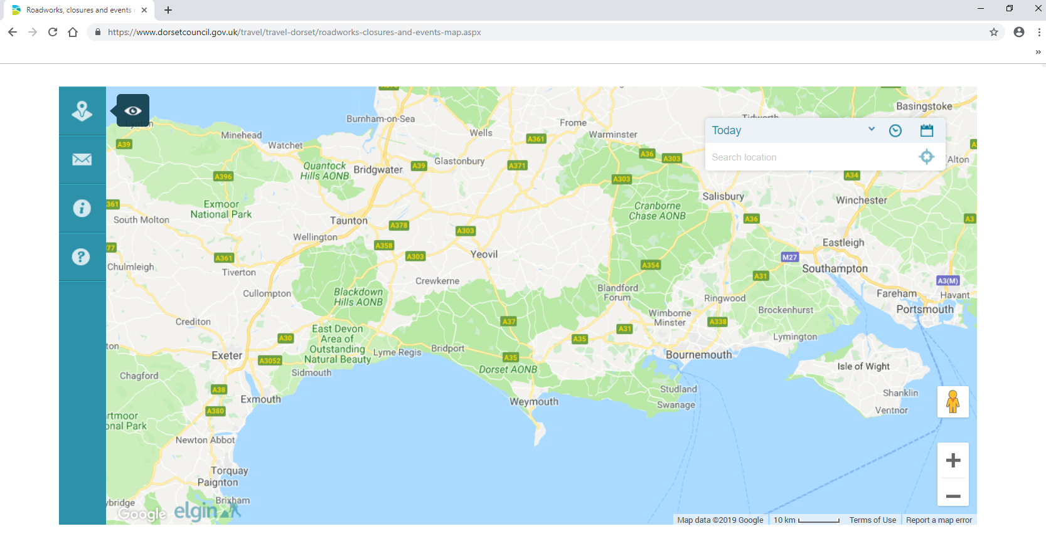The height and width of the screenshot is (546, 1046).
Task: Go forward in browser history
Action: click(x=33, y=32)
